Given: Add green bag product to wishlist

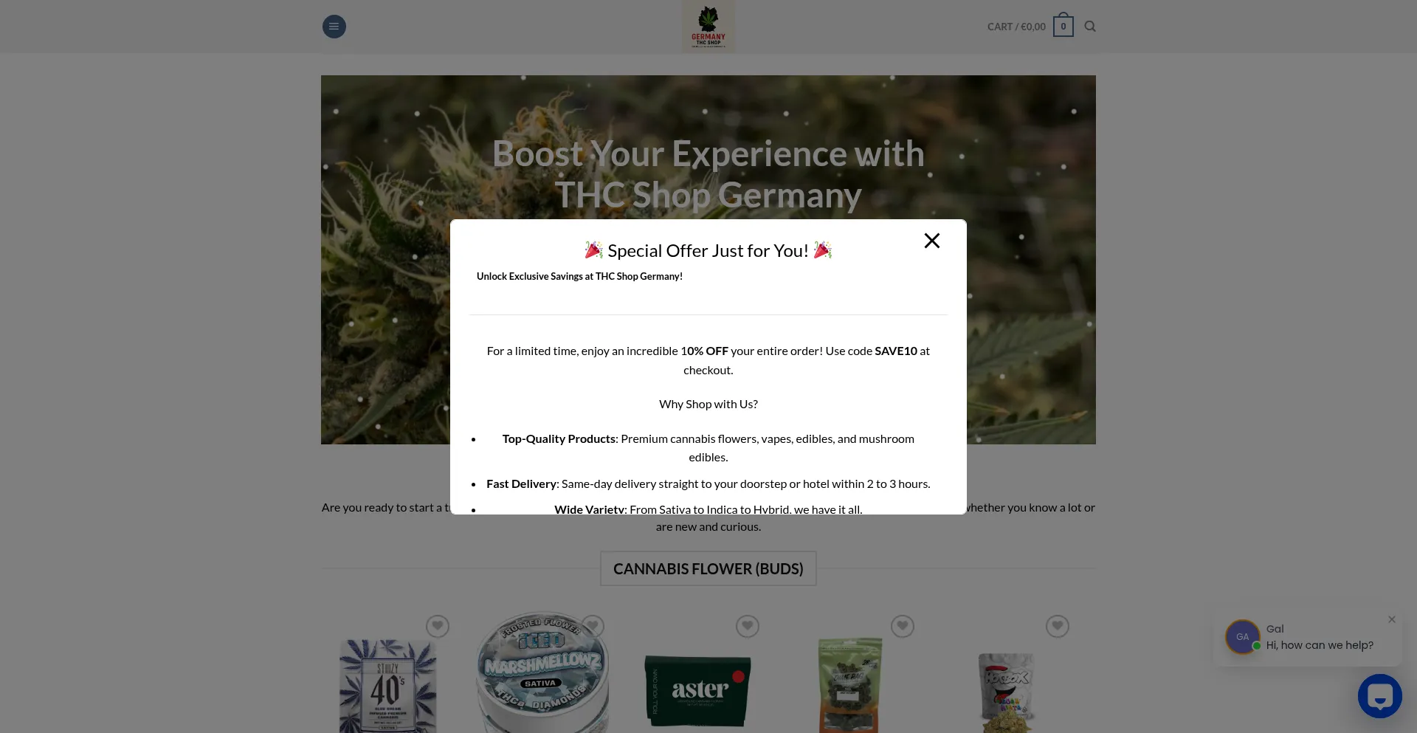Looking at the screenshot, I should coord(903,627).
